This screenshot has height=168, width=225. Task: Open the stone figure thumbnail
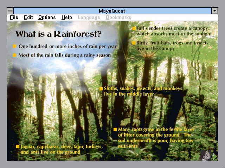click(x=206, y=155)
